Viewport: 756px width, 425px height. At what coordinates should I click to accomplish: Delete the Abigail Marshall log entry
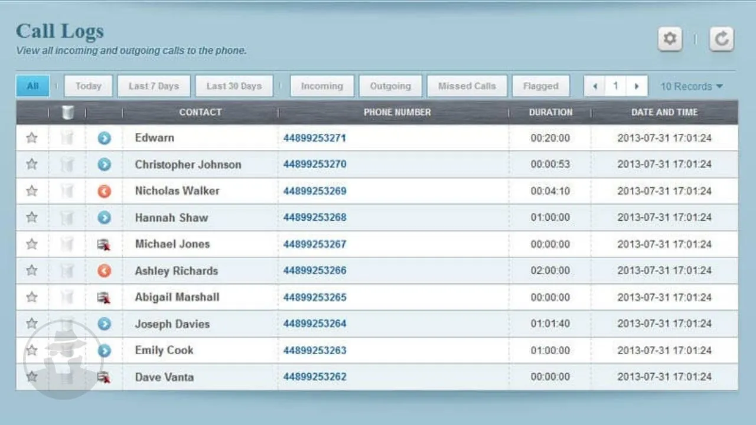tap(67, 297)
